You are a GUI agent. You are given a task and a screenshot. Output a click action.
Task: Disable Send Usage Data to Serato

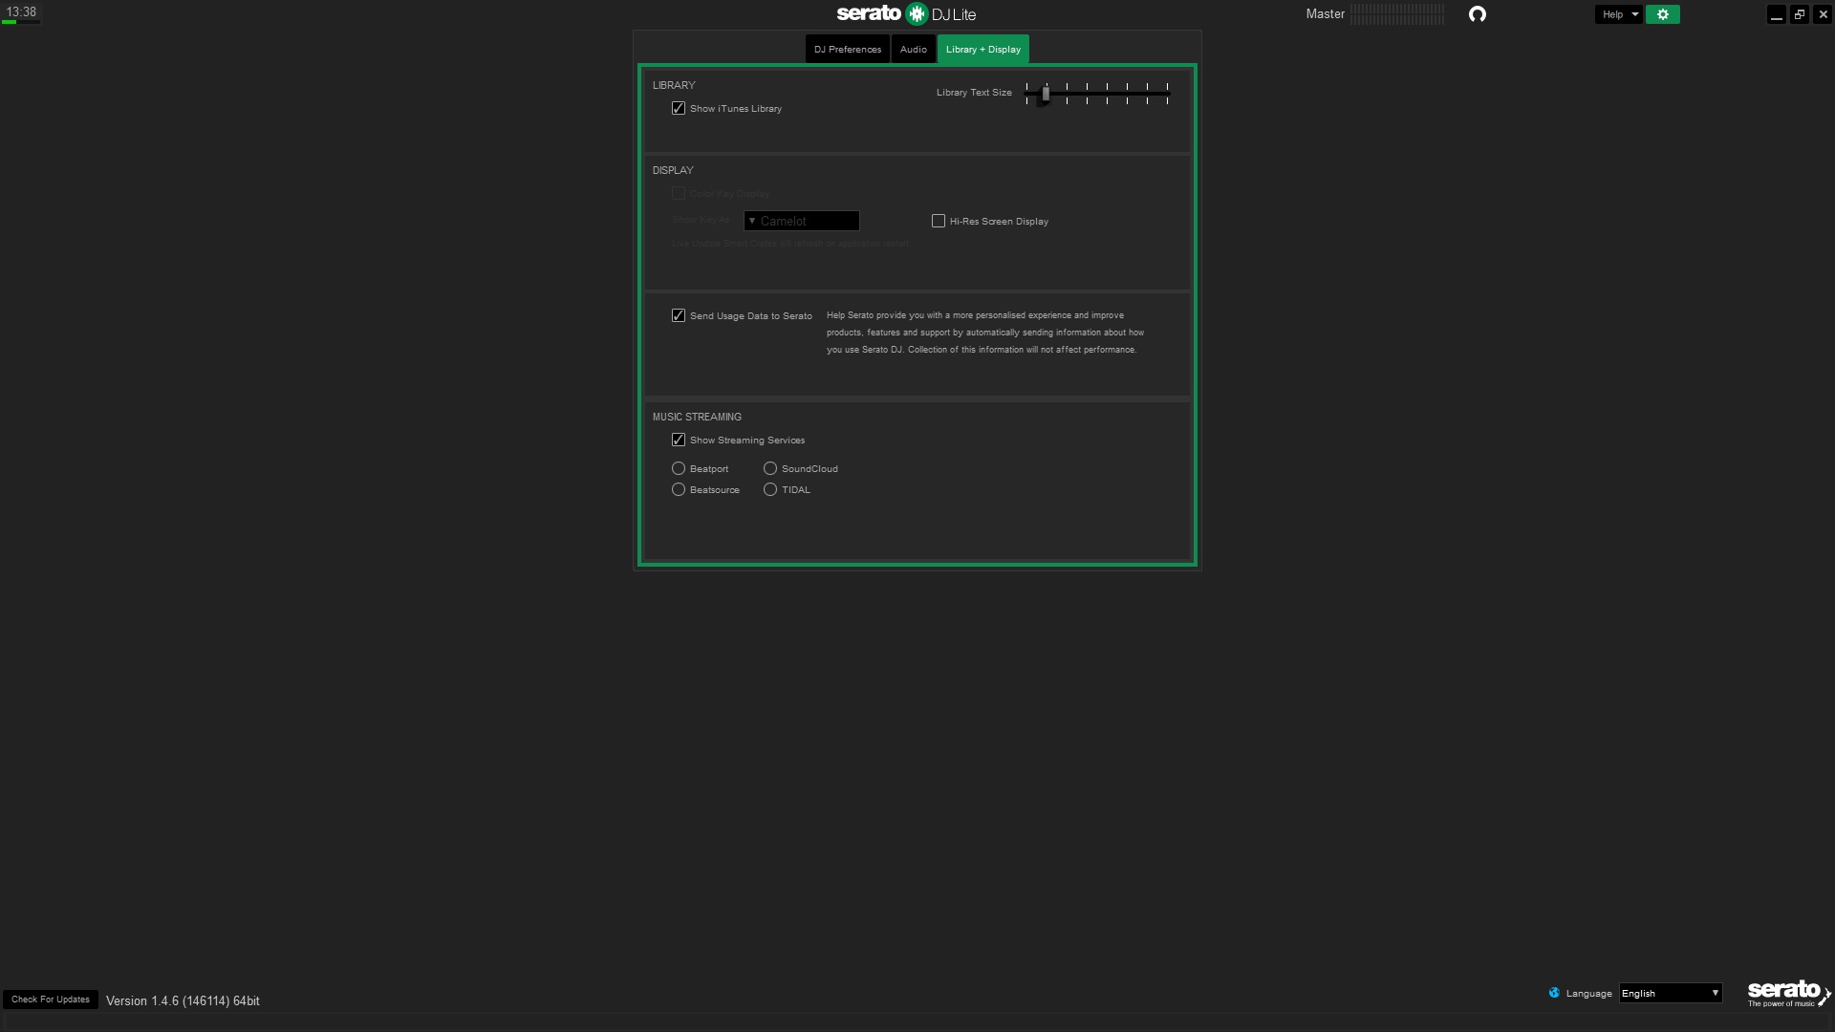click(679, 315)
